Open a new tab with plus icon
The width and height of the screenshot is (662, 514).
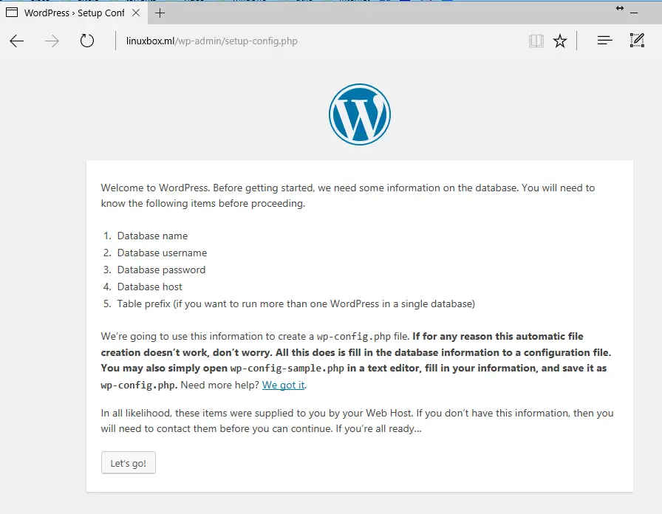point(160,13)
